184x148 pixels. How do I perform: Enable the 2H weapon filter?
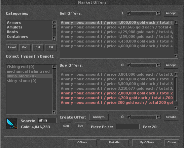51,48
